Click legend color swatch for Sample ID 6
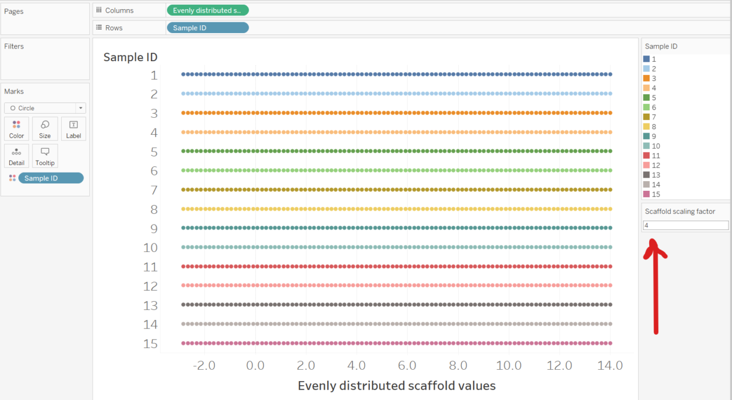This screenshot has width=732, height=400. click(x=646, y=107)
